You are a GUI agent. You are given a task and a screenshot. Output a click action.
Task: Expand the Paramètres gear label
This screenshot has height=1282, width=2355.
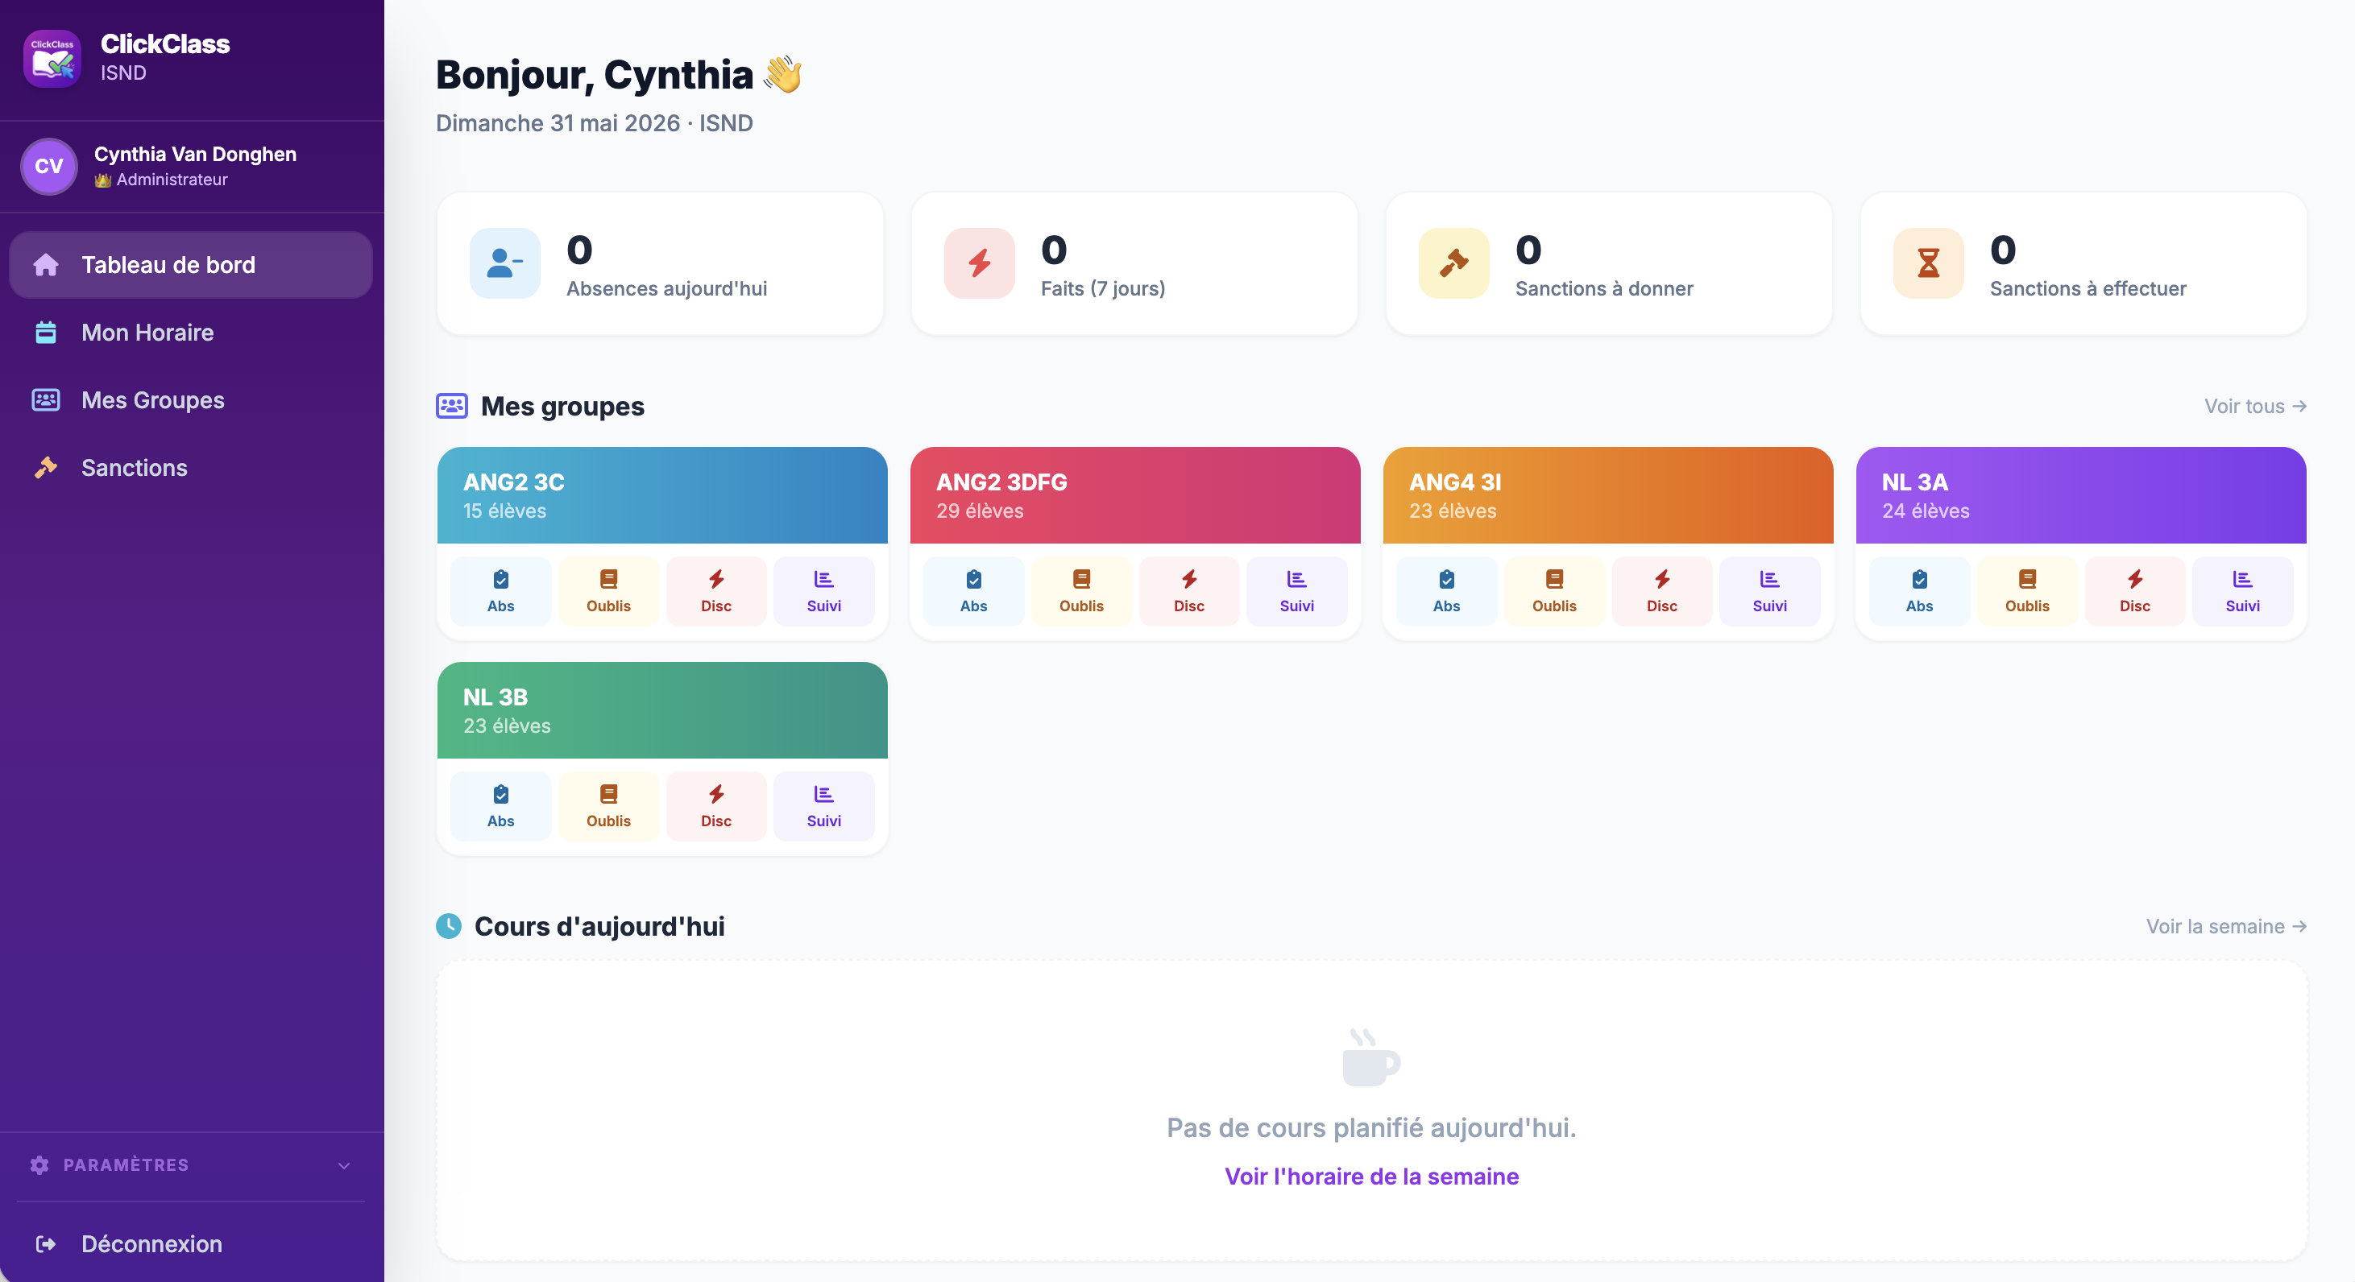[x=110, y=1165]
